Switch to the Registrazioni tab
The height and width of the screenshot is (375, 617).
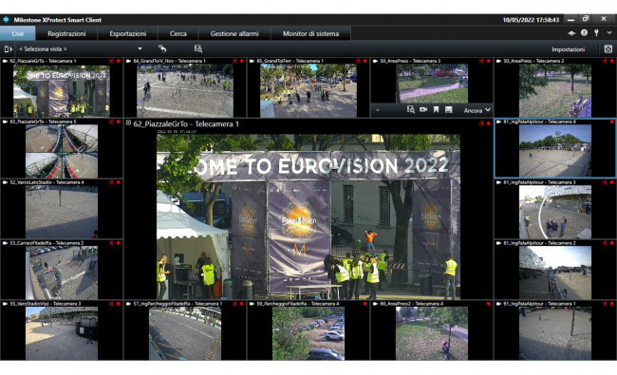(x=66, y=33)
